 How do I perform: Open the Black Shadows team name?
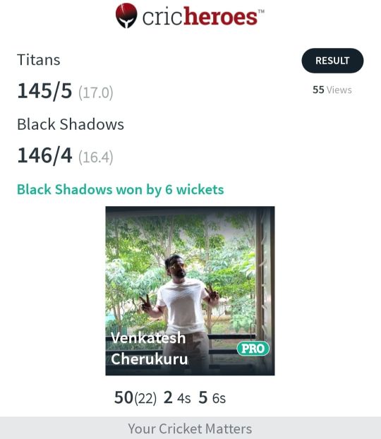coord(71,124)
